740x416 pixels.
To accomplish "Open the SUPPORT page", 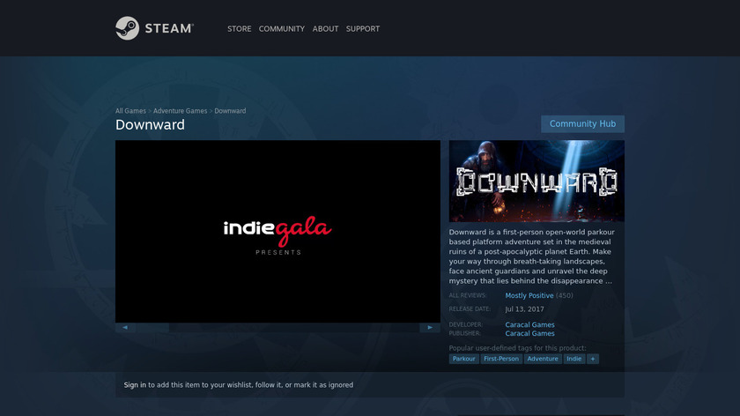I will tap(362, 29).
